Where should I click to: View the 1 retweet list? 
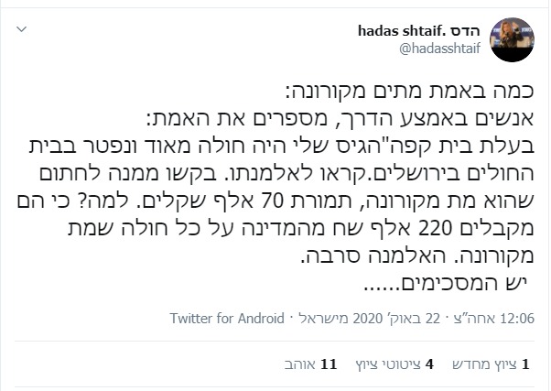point(492,364)
